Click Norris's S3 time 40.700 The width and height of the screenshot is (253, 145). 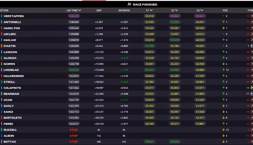(200, 64)
